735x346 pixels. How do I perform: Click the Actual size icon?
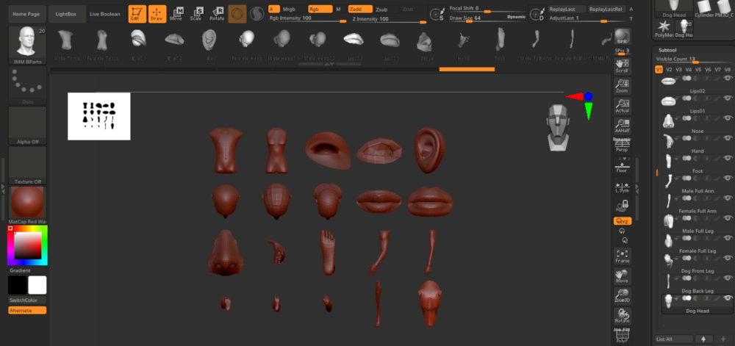(x=622, y=106)
